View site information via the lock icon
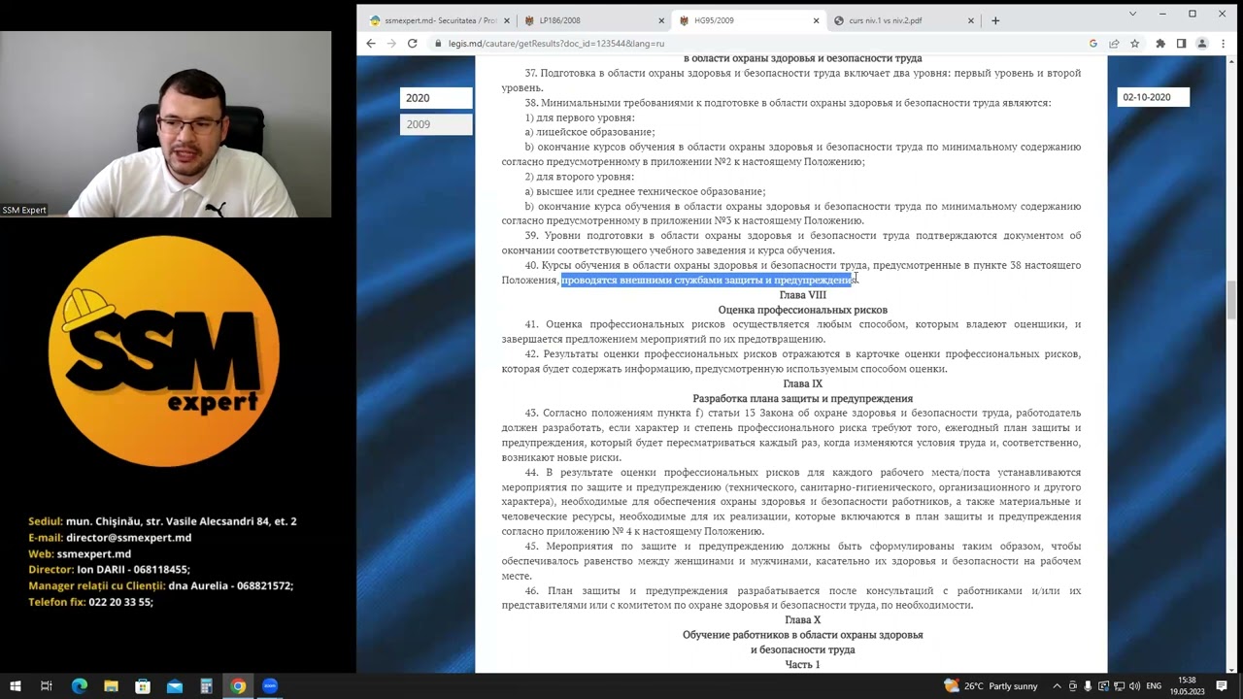1243x699 pixels. click(438, 44)
